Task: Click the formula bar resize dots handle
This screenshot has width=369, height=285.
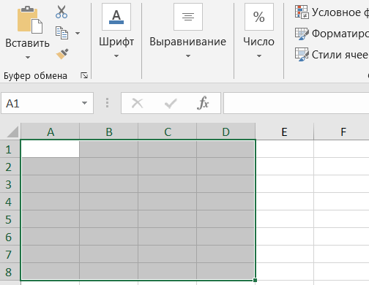Action: click(107, 103)
